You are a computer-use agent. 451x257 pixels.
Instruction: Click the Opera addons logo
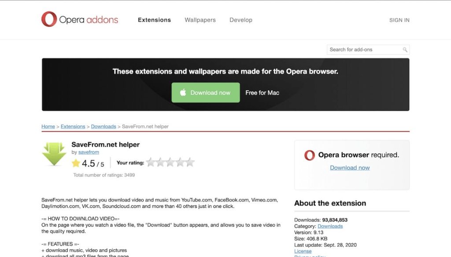(80, 19)
